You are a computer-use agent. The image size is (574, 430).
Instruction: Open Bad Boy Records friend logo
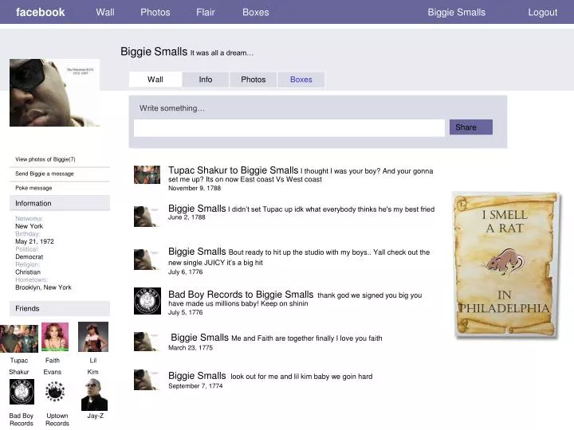[x=22, y=392]
